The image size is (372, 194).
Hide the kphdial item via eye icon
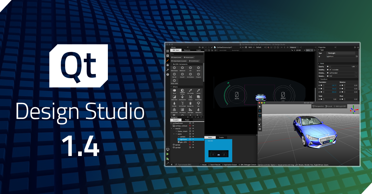pyautogui.click(x=193, y=145)
